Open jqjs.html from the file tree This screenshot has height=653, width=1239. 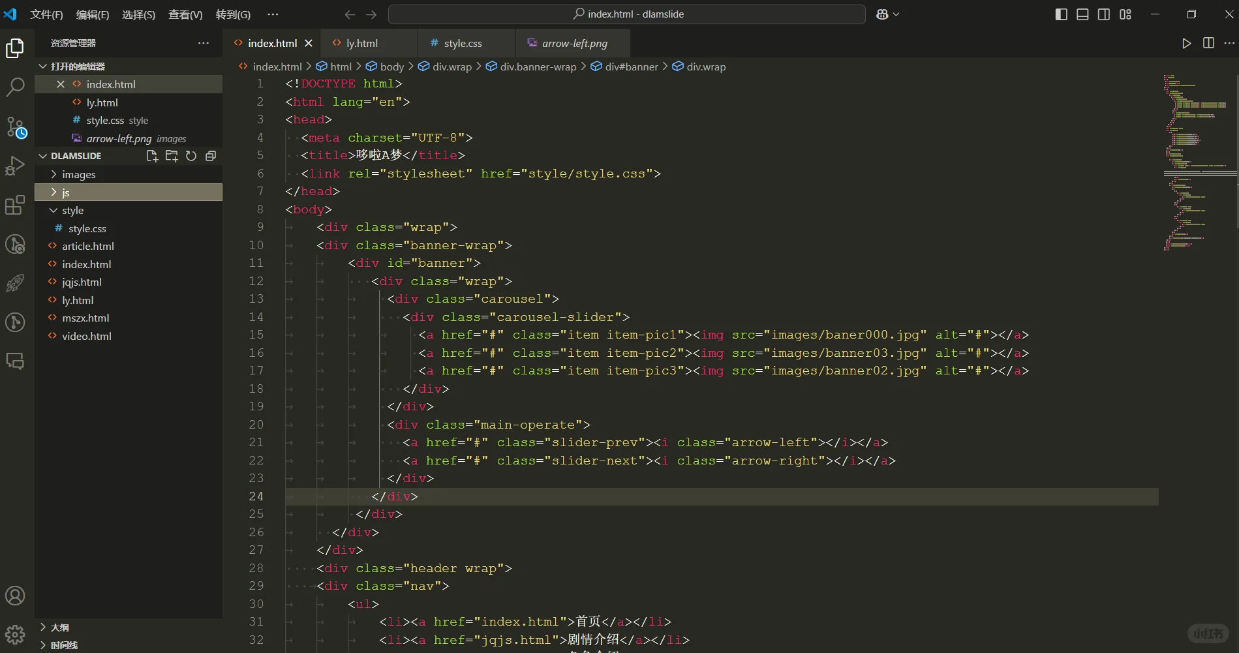[129, 282]
